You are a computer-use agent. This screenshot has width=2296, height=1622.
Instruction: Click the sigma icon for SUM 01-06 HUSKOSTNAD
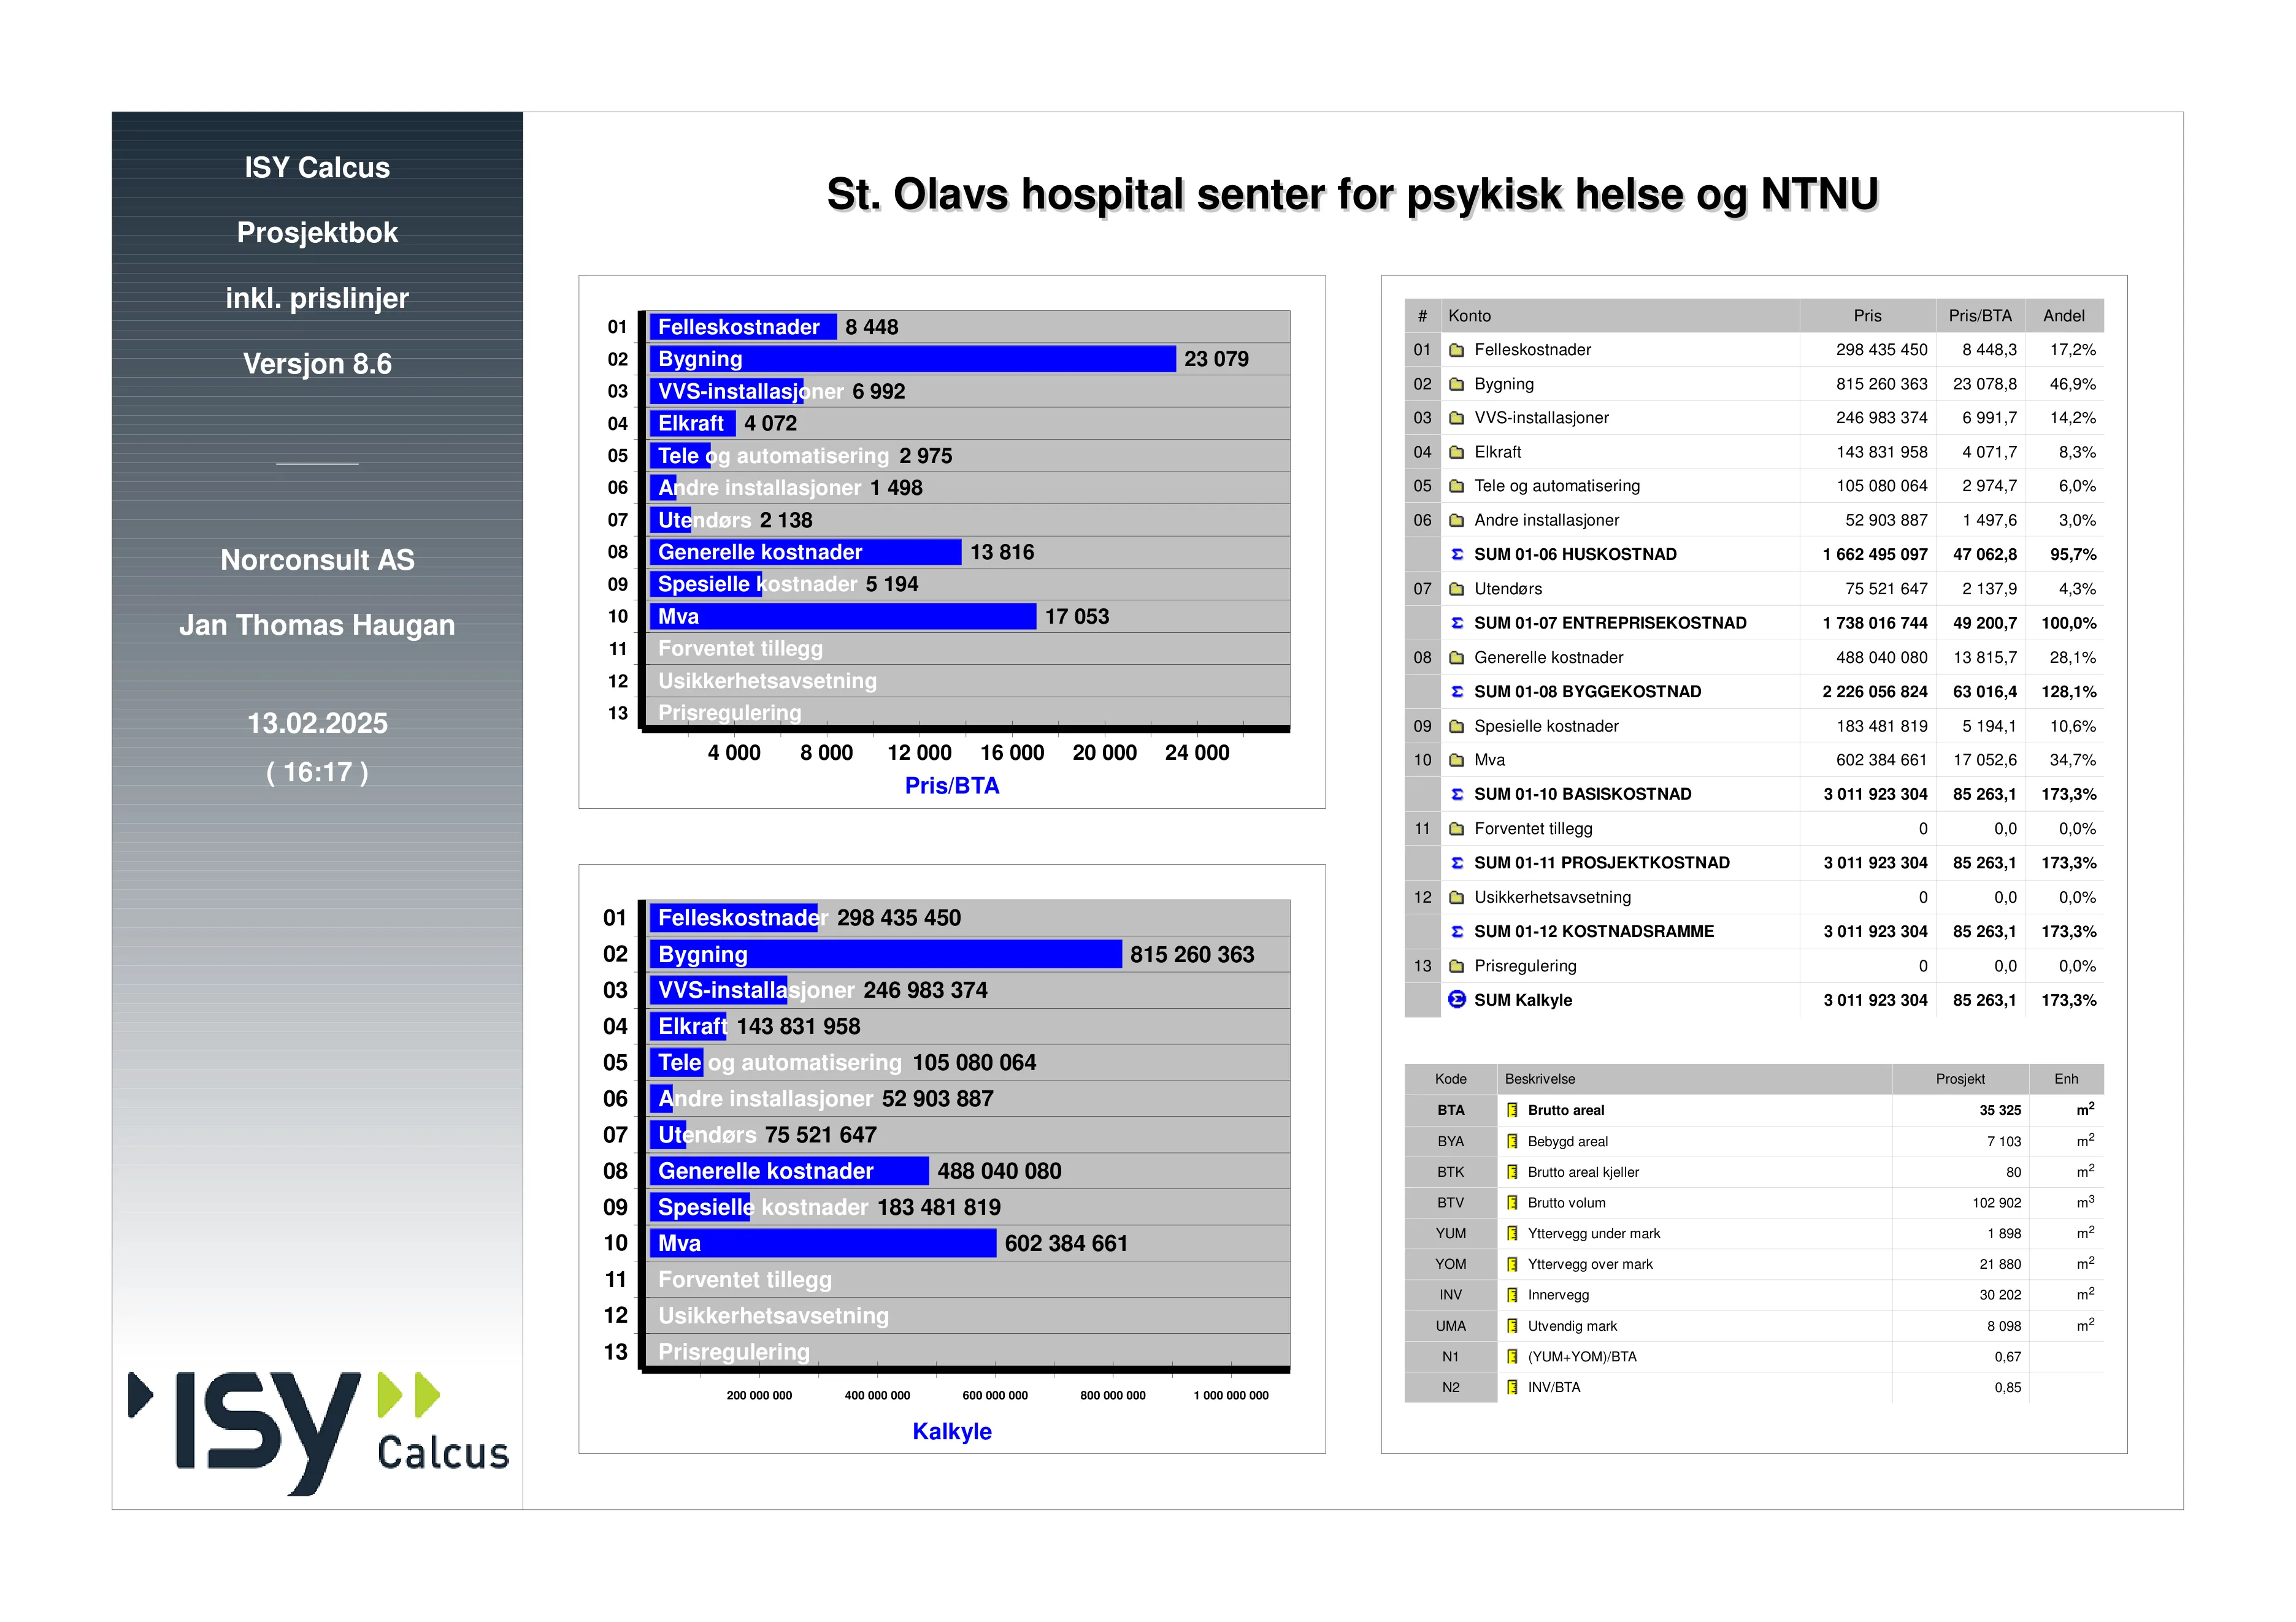[x=1457, y=554]
